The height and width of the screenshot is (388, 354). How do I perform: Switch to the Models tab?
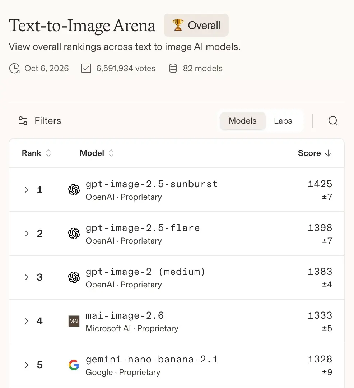click(x=242, y=121)
